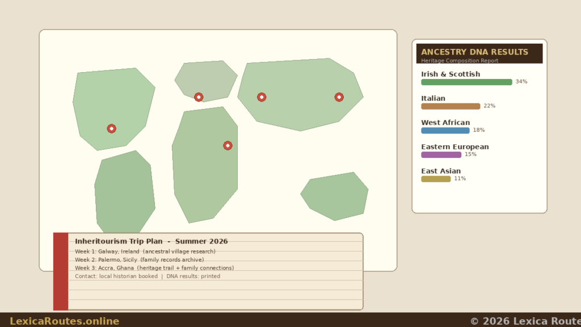Click the '© 2026 Lexica Route' copyright text
This screenshot has width=581, height=327.
525,321
